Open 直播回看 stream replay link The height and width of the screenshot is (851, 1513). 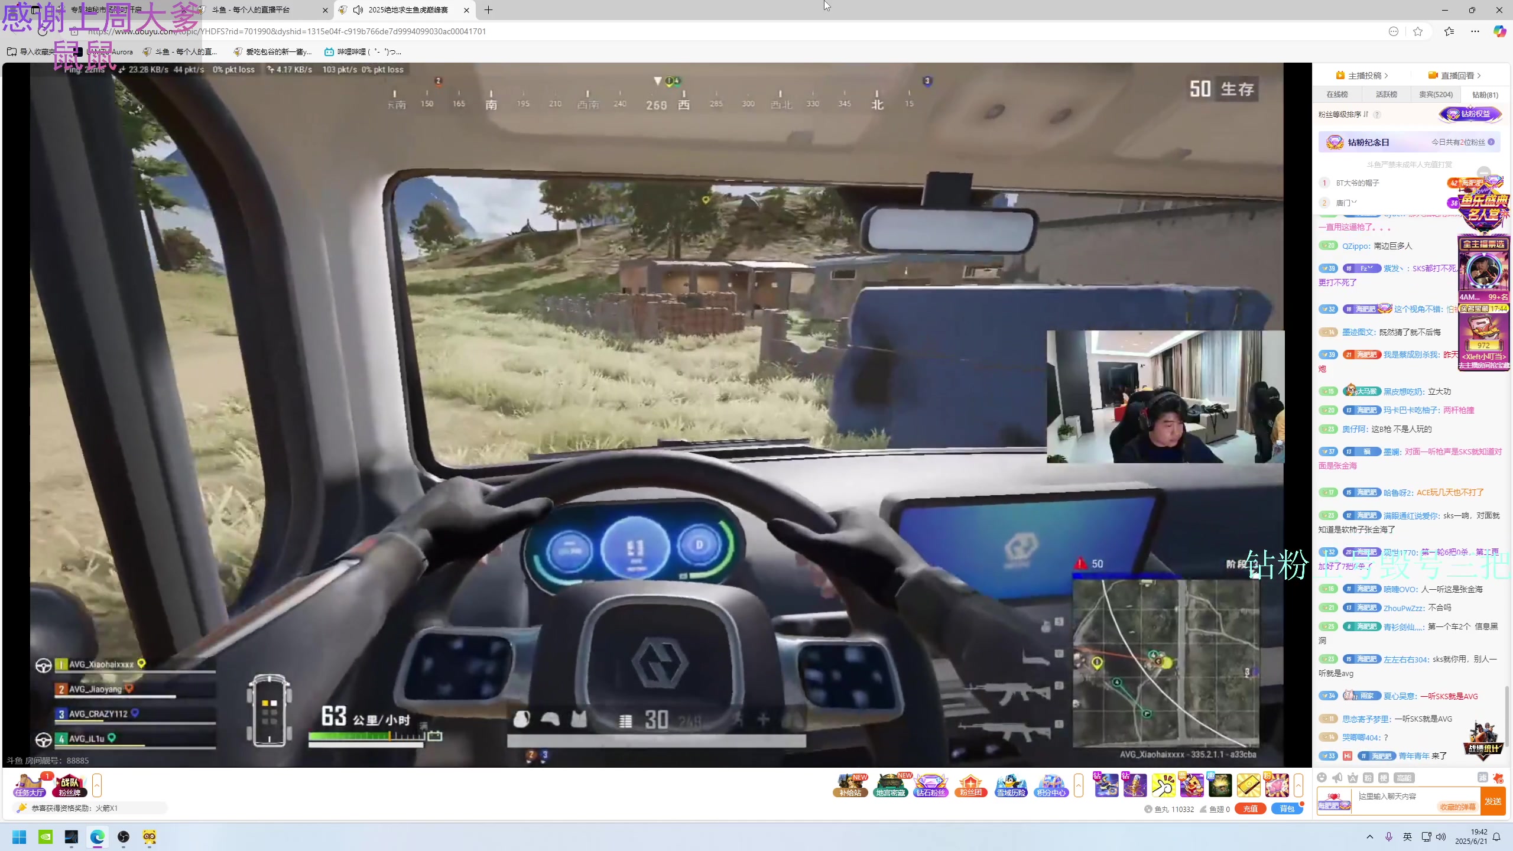click(x=1454, y=76)
